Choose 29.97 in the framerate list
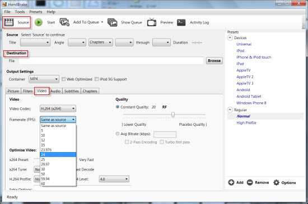Image resolution: width=308 pixels, height=204 pixels. pyautogui.click(x=58, y=164)
